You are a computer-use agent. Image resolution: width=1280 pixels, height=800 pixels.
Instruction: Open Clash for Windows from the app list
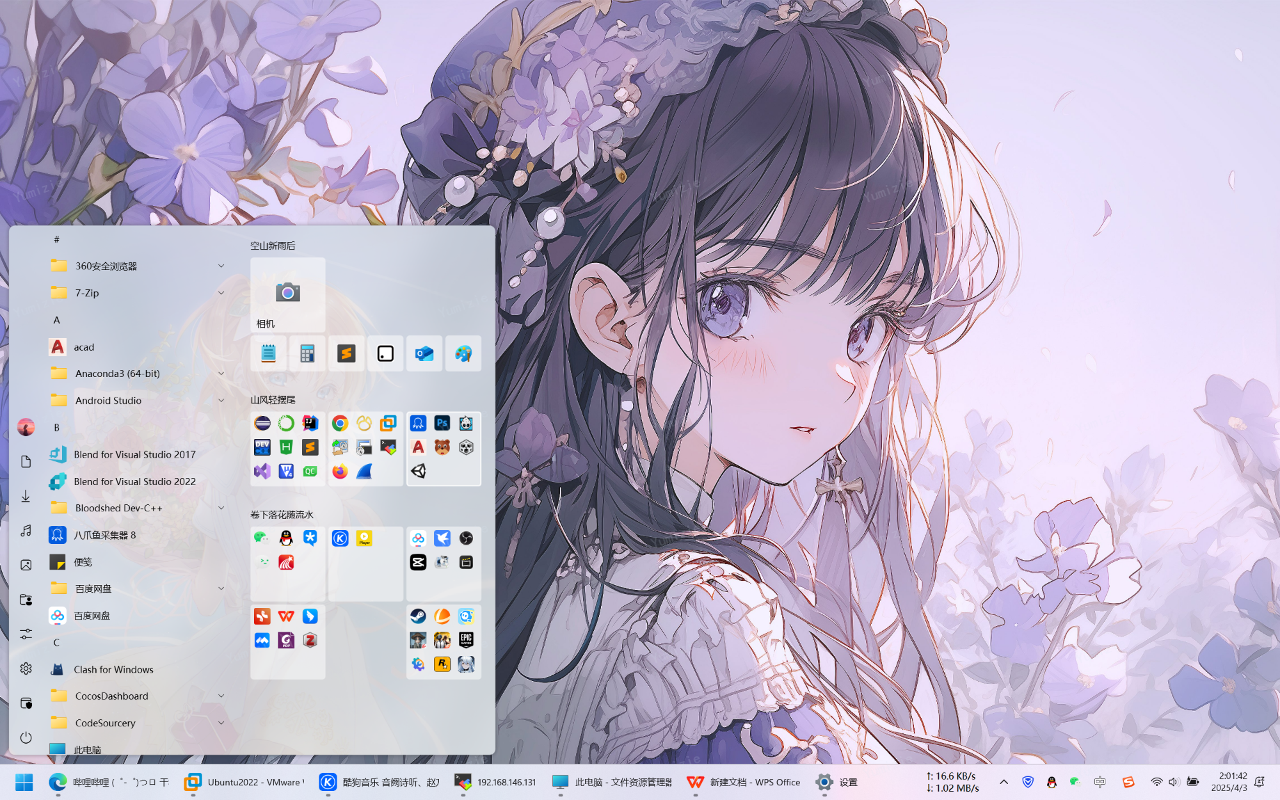pyautogui.click(x=113, y=669)
